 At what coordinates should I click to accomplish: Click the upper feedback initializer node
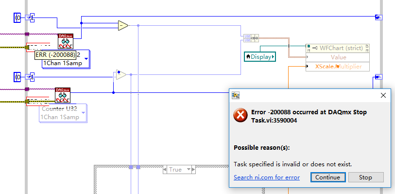[x=32, y=18]
